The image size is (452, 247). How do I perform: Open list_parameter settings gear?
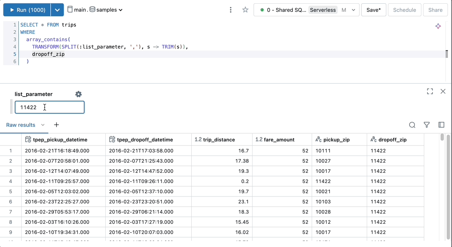78,94
